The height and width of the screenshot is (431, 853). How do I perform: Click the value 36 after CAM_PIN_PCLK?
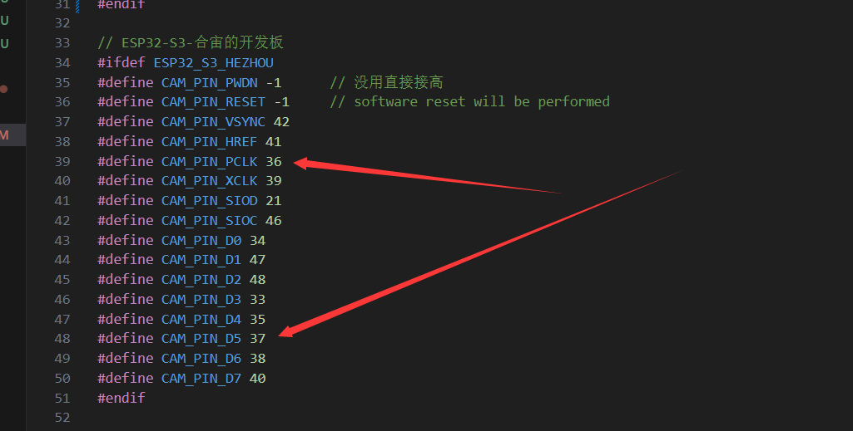(274, 161)
